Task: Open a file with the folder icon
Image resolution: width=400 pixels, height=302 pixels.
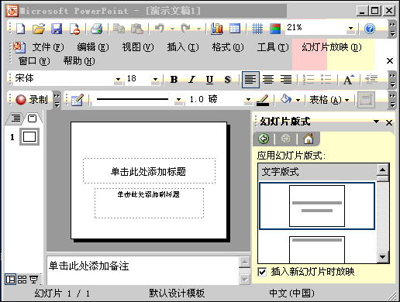Action: 39,29
